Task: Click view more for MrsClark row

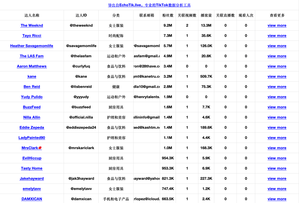Action: coord(277,148)
